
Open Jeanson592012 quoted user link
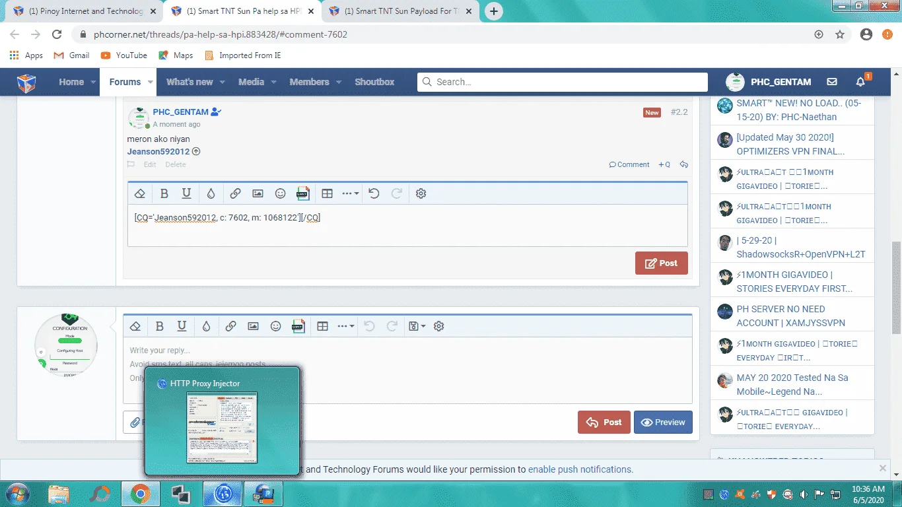(158, 151)
